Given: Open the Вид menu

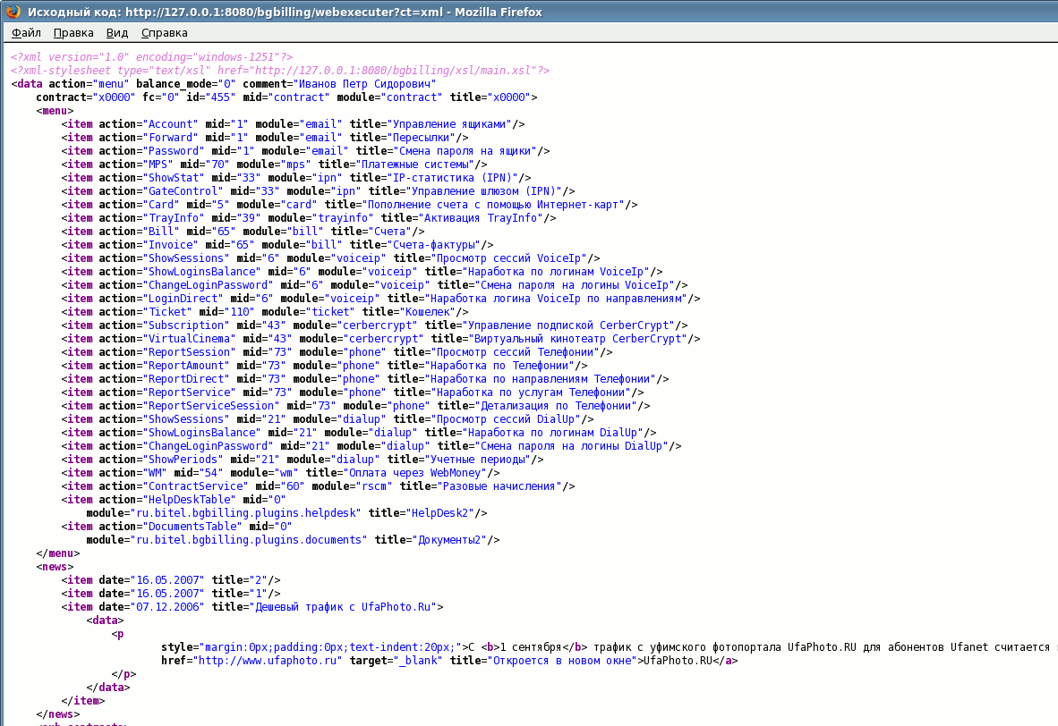Looking at the screenshot, I should tap(115, 32).
